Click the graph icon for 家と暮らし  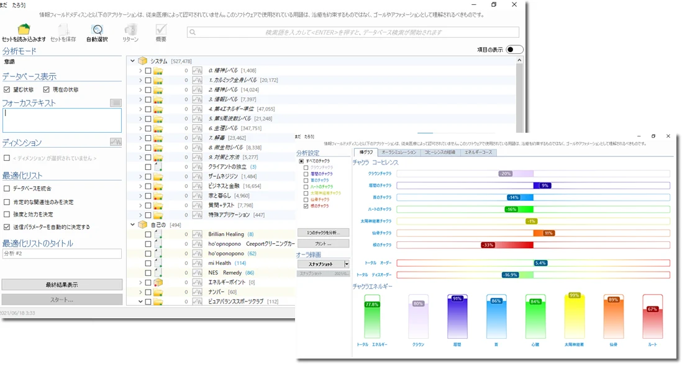click(x=198, y=195)
